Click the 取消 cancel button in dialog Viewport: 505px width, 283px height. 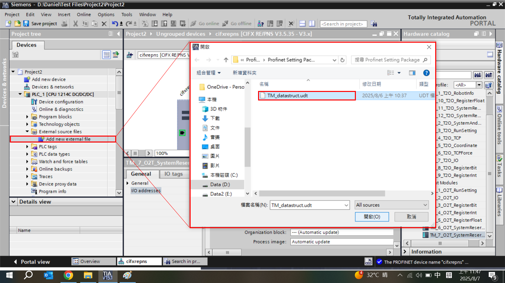pyautogui.click(x=412, y=217)
